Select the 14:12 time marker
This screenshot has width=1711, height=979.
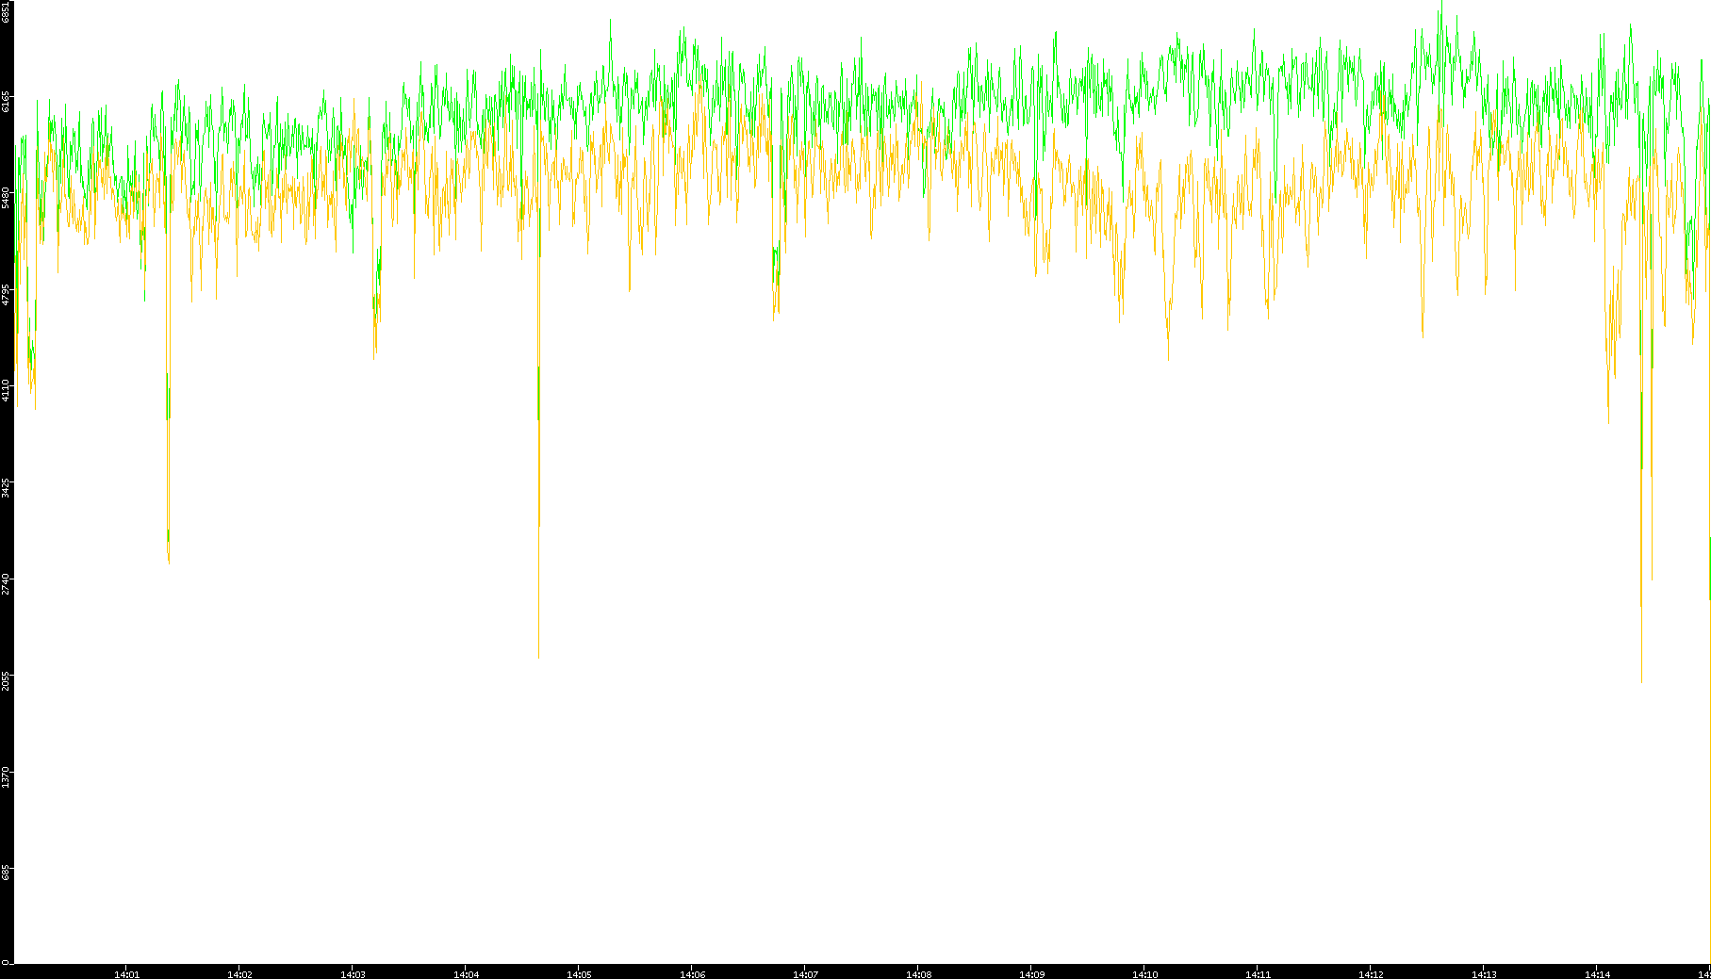[1371, 973]
